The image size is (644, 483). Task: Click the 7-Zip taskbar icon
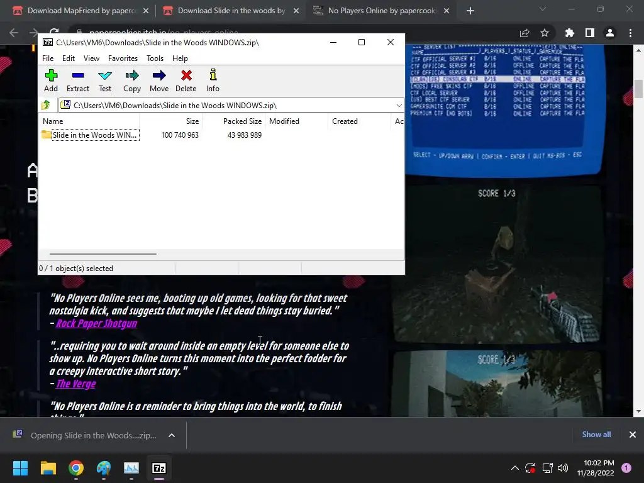(159, 468)
